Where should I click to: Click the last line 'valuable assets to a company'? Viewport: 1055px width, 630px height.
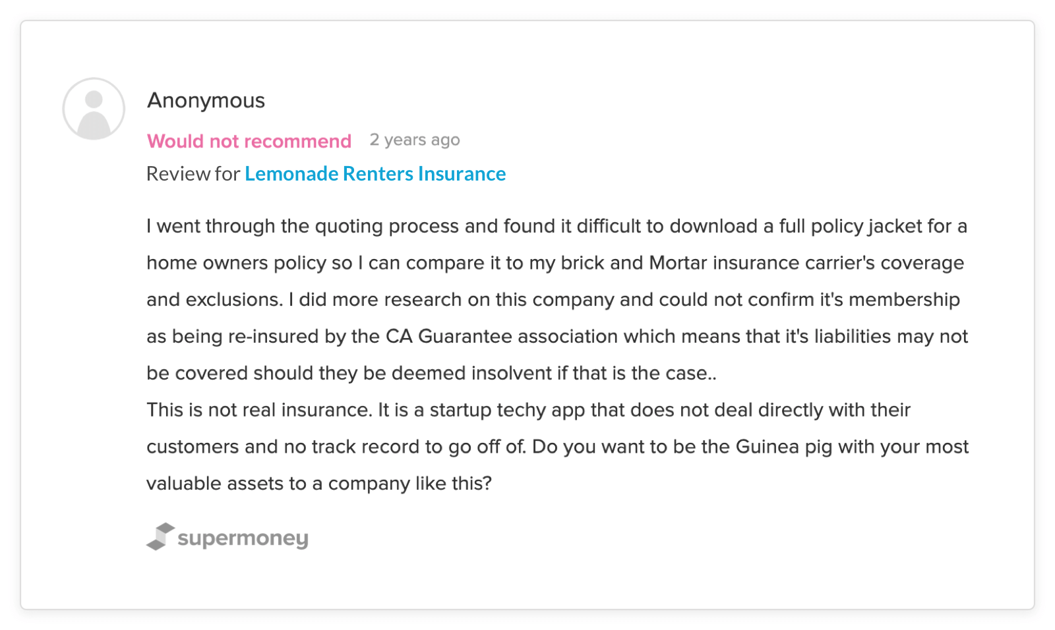coord(319,484)
